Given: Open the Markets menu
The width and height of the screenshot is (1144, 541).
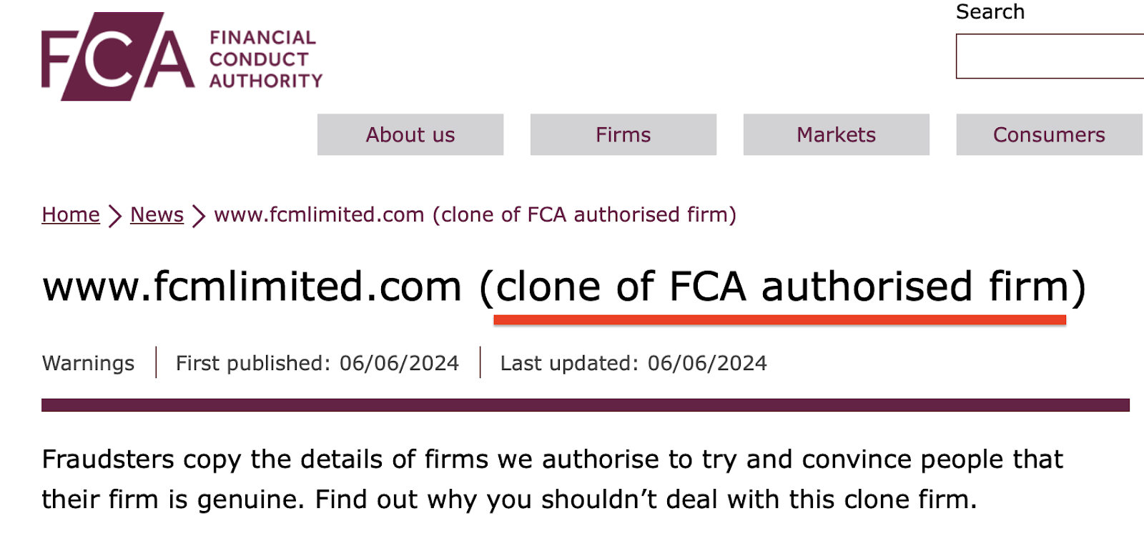Looking at the screenshot, I should tap(836, 134).
